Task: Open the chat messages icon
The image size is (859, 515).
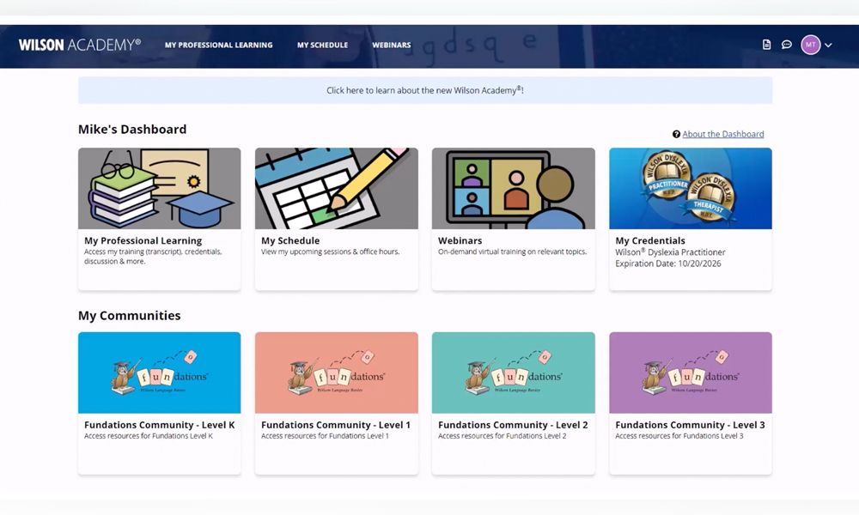Action: coord(787,45)
